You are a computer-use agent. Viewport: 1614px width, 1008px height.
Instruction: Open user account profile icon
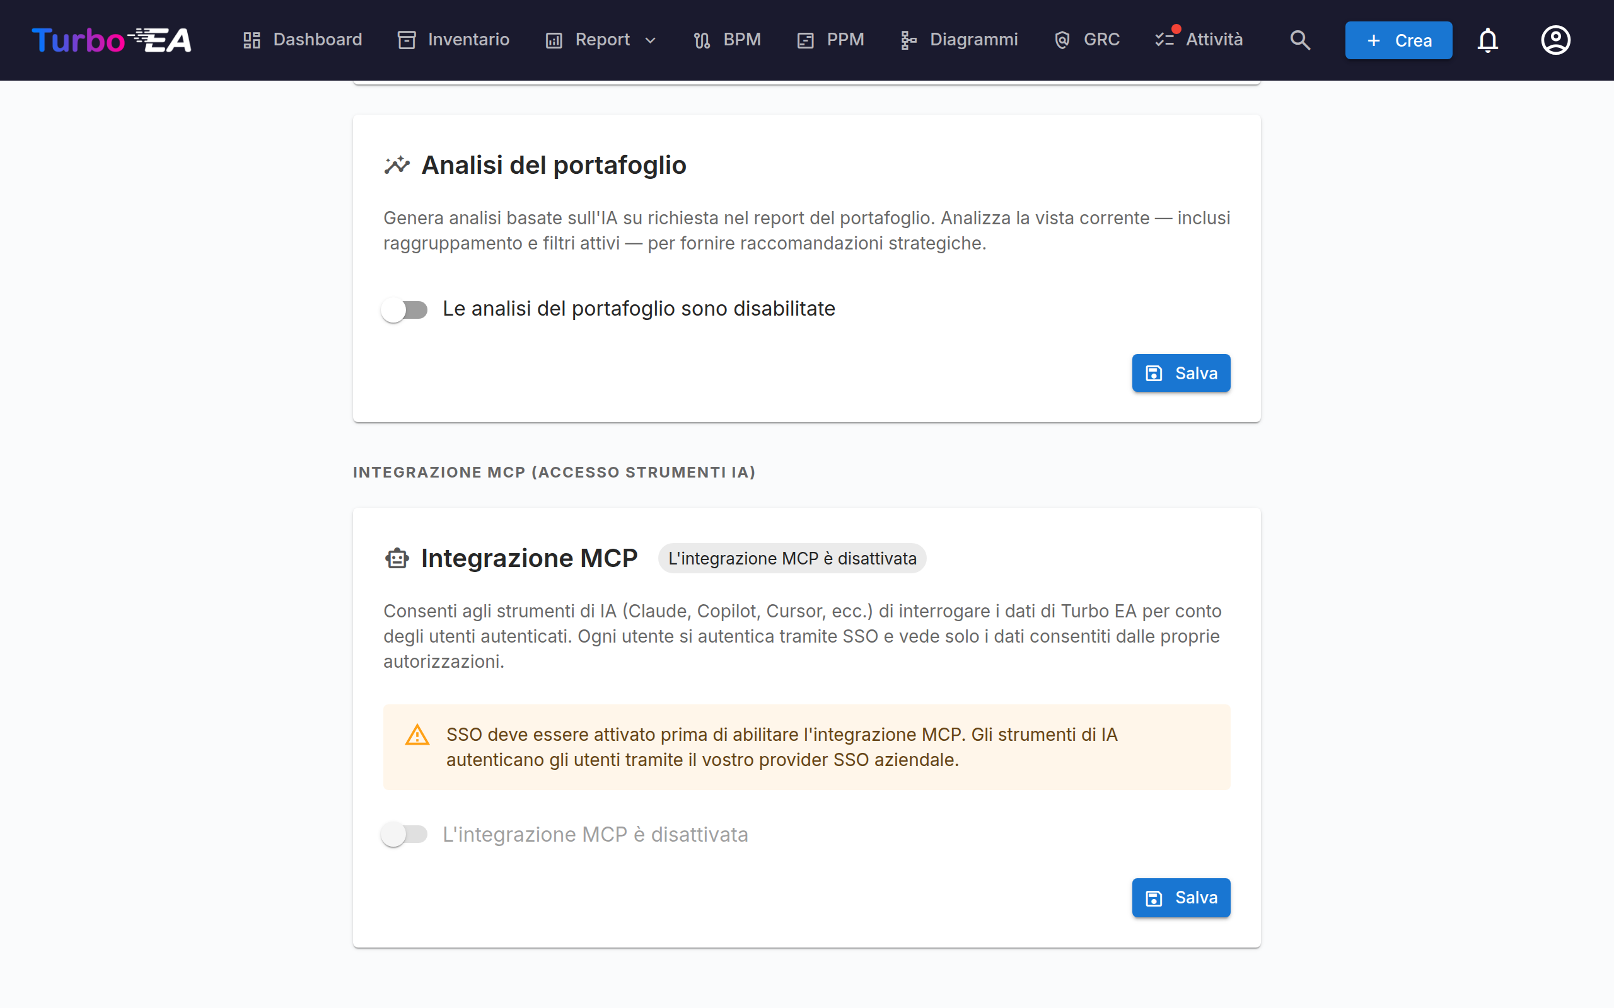1555,40
